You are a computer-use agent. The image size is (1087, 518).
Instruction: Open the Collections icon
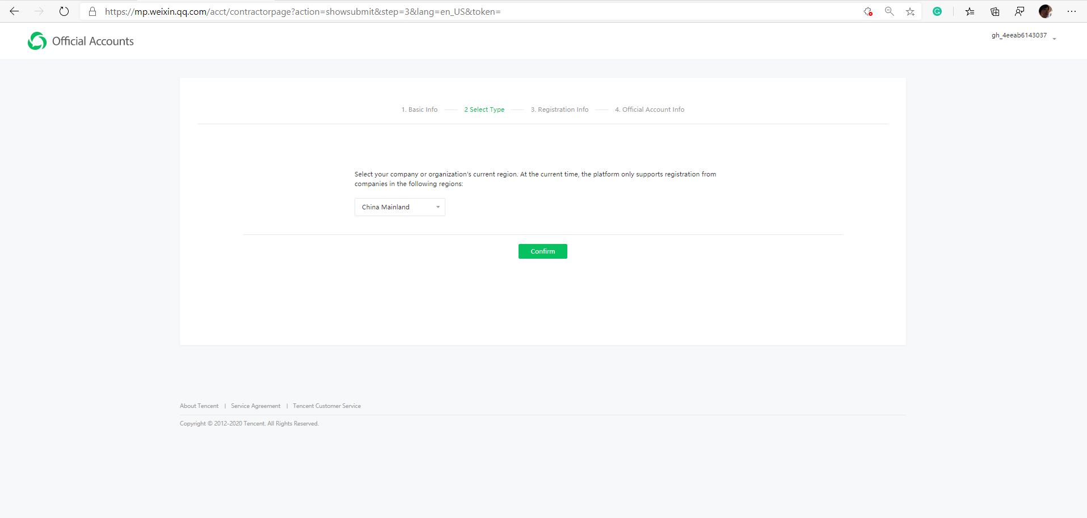[995, 11]
